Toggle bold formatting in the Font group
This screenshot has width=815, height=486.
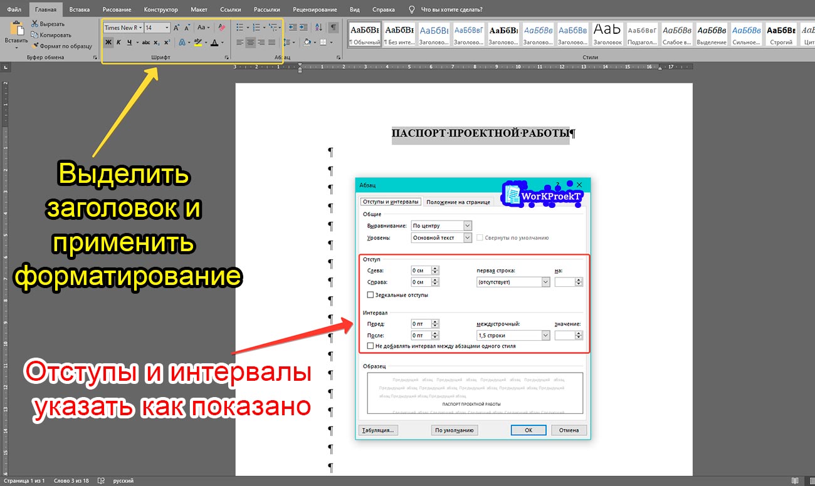(x=108, y=42)
